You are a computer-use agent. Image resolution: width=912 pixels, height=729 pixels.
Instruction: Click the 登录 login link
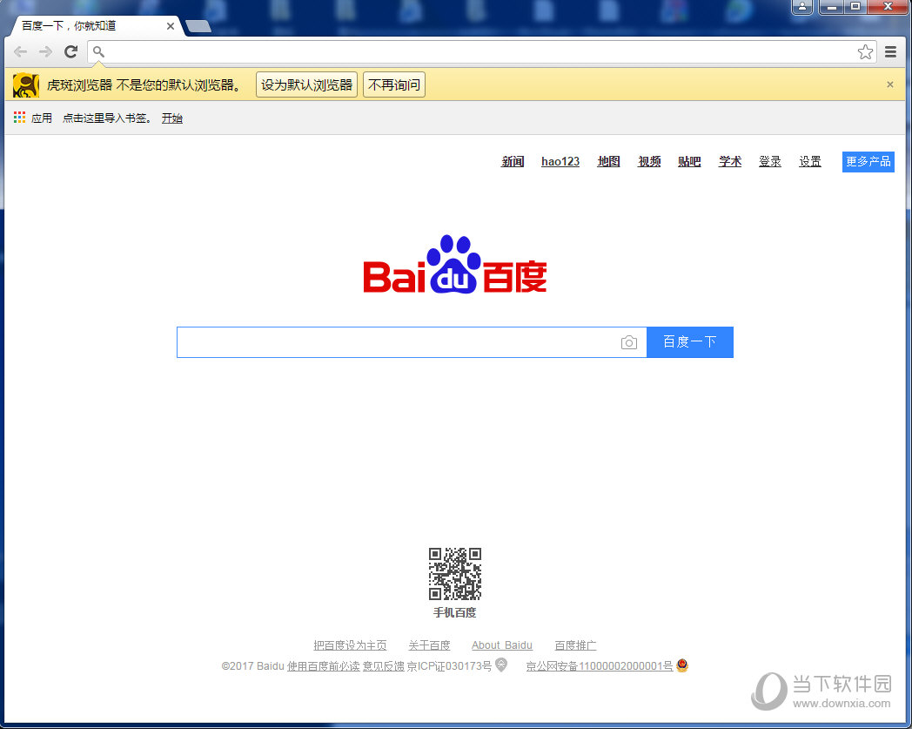[x=770, y=161]
